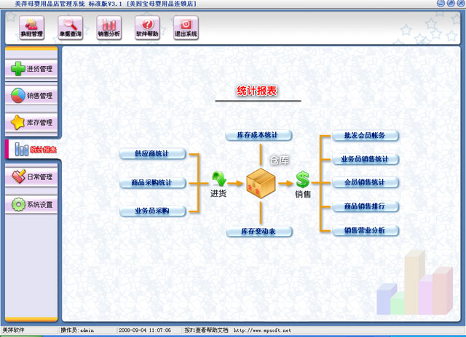The width and height of the screenshot is (466, 337).
Task: Click the date-time status bar entry
Action: click(145, 330)
